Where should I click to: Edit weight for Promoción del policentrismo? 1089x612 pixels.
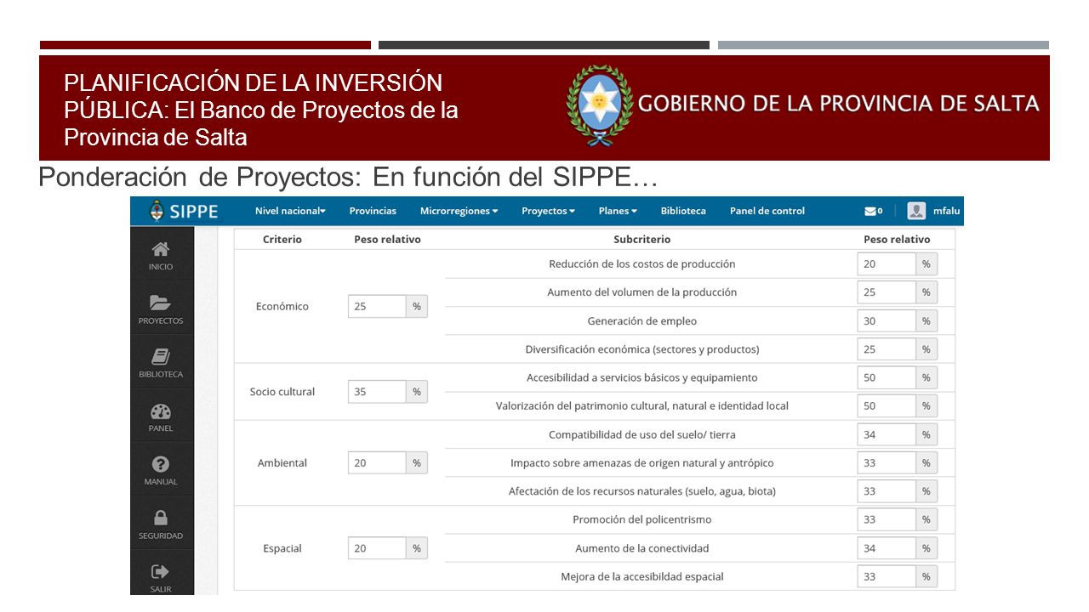[x=887, y=519]
